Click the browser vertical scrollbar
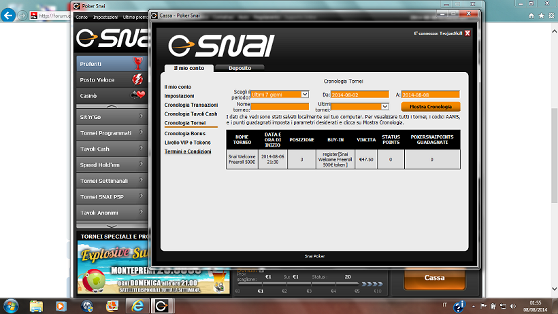The height and width of the screenshot is (314, 558). coord(554,155)
